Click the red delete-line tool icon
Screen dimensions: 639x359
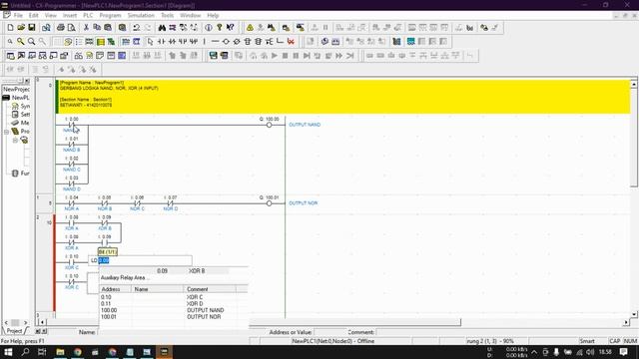(x=291, y=42)
